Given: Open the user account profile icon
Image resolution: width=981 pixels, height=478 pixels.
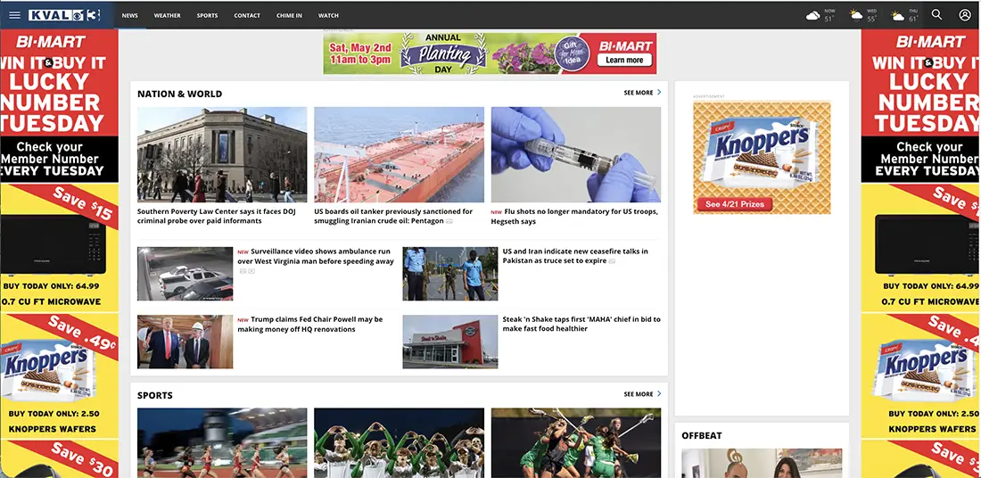Looking at the screenshot, I should click(965, 15).
